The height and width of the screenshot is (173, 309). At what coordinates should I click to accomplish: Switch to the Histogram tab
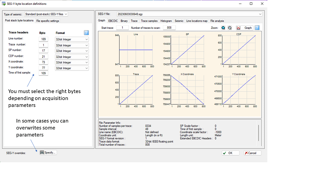(166, 21)
